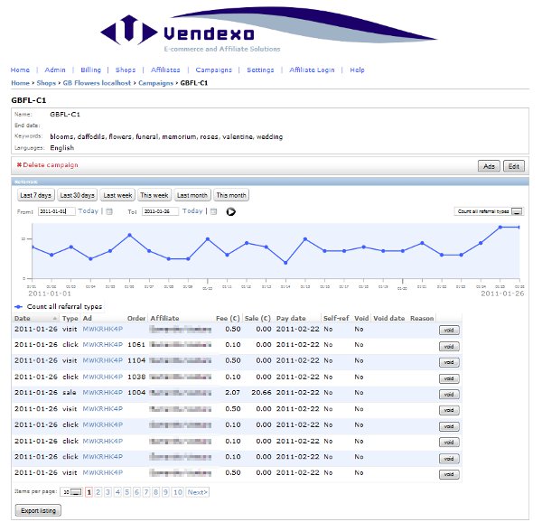Go to page 5 of results

127,492
